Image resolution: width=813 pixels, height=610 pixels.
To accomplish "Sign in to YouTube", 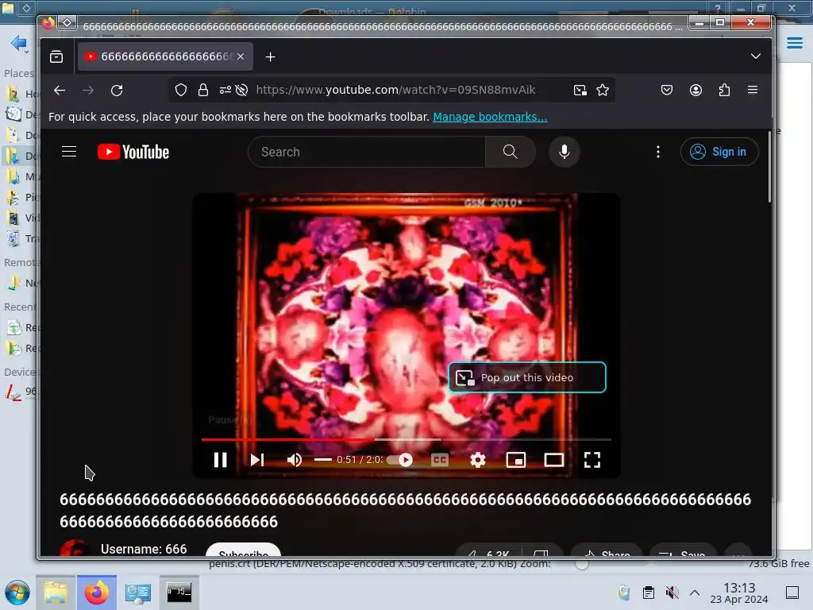I will pyautogui.click(x=719, y=152).
